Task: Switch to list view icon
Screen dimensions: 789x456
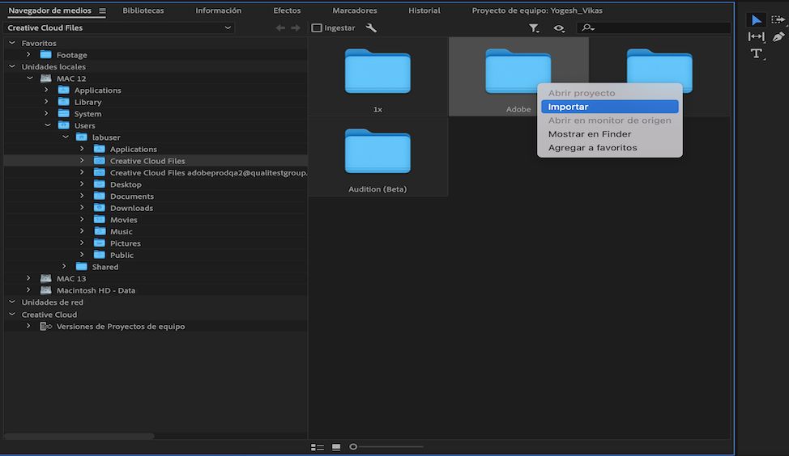Action: tap(318, 447)
